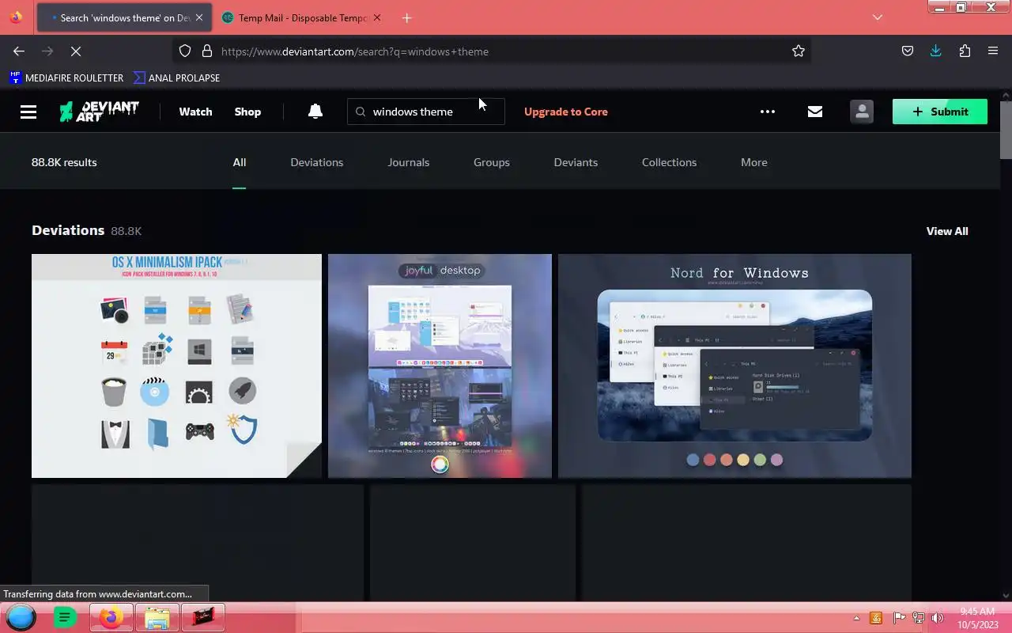Show hidden system tray icons
The image size is (1012, 633).
[856, 618]
